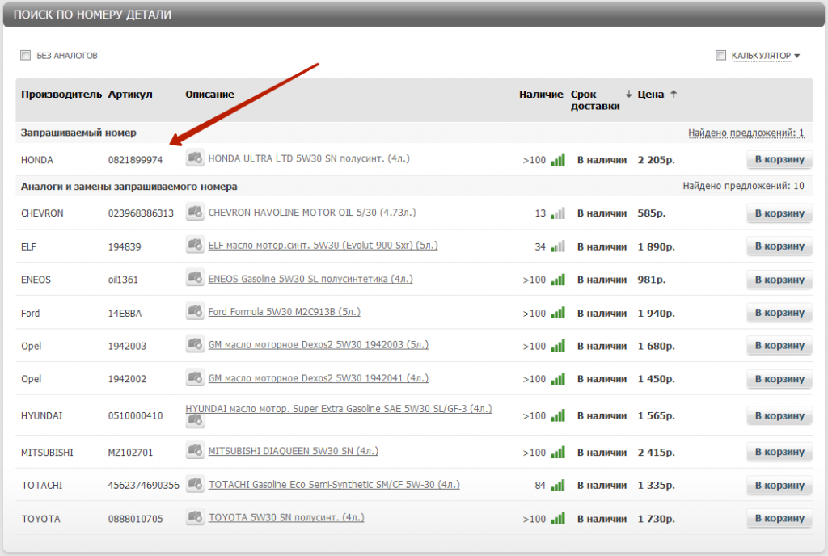
Task: Click the 'Производитель' column header
Action: coord(61,95)
